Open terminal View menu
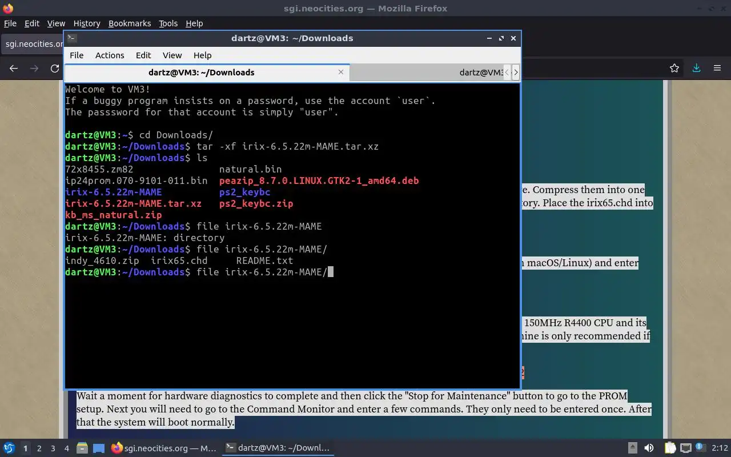The width and height of the screenshot is (731, 457). click(172, 55)
